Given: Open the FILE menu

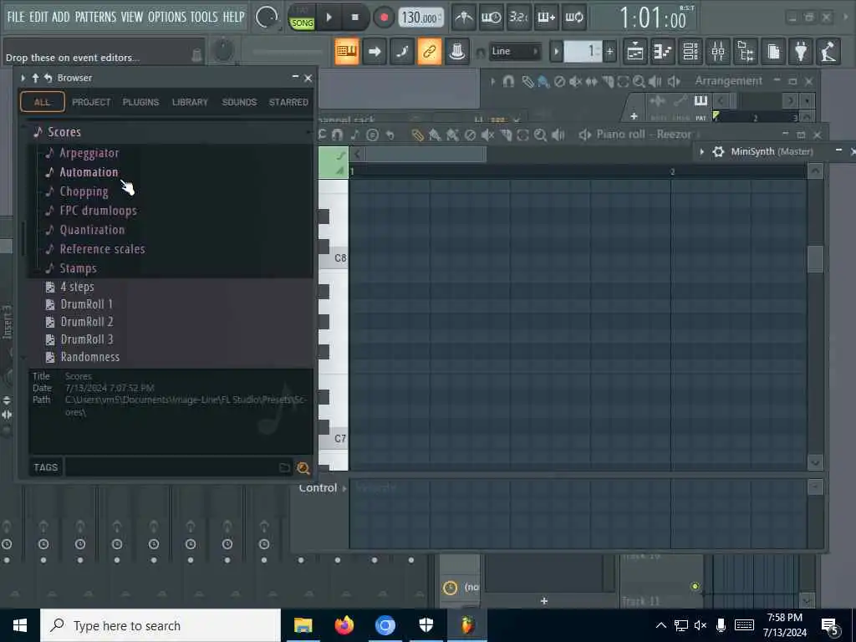Looking at the screenshot, I should [x=16, y=17].
